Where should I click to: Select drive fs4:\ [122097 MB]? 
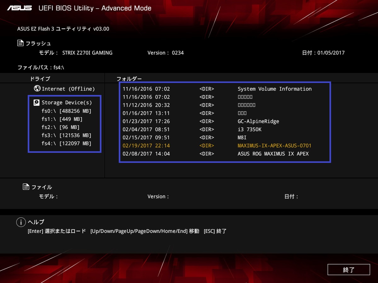point(66,144)
